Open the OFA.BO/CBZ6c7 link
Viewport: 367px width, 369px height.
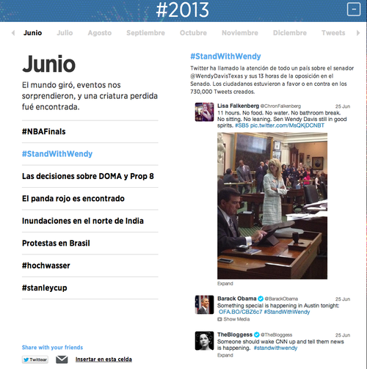tap(240, 312)
